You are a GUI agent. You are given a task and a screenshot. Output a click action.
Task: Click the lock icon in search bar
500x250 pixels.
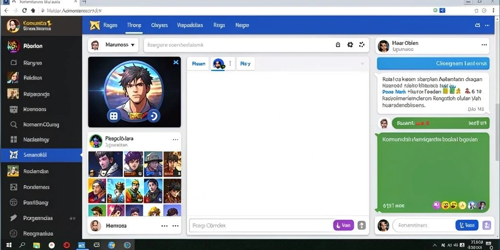(338, 44)
